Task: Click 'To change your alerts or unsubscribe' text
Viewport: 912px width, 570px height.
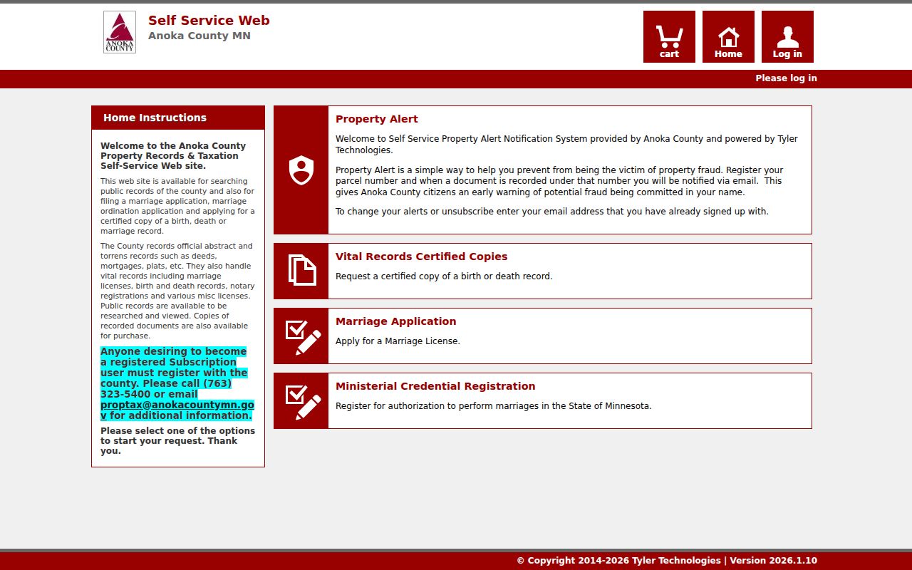Action: click(x=552, y=212)
